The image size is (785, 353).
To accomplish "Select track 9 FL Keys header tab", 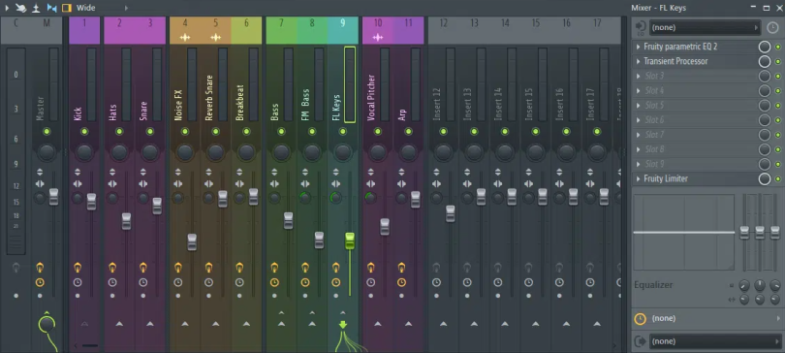I will (x=343, y=30).
